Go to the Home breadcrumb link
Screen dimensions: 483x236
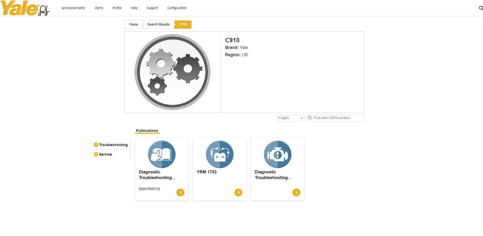133,24
